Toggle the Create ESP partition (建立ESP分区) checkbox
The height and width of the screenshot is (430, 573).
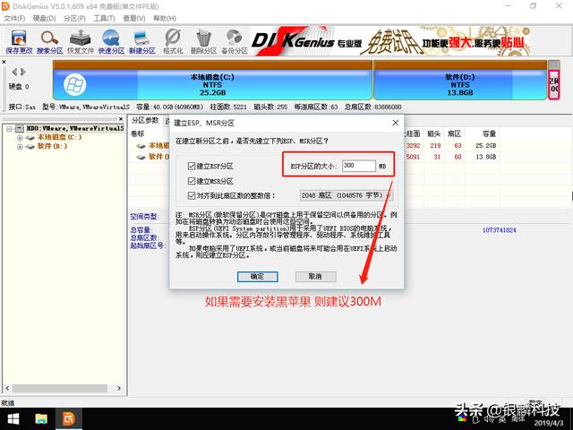pos(192,166)
